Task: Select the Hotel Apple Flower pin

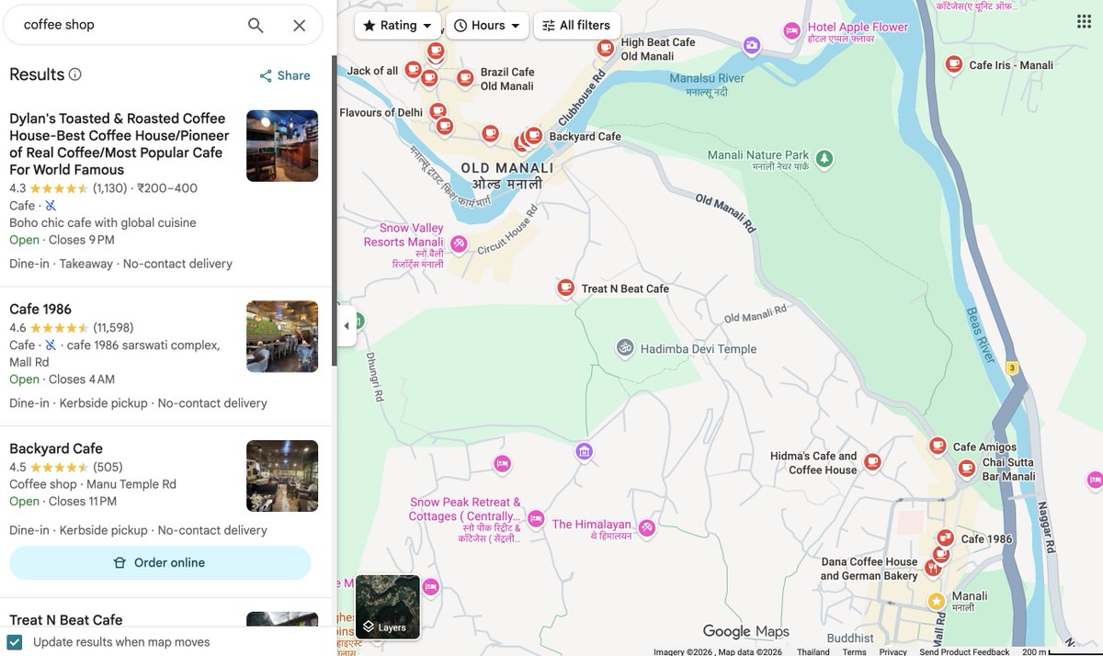Action: click(791, 31)
